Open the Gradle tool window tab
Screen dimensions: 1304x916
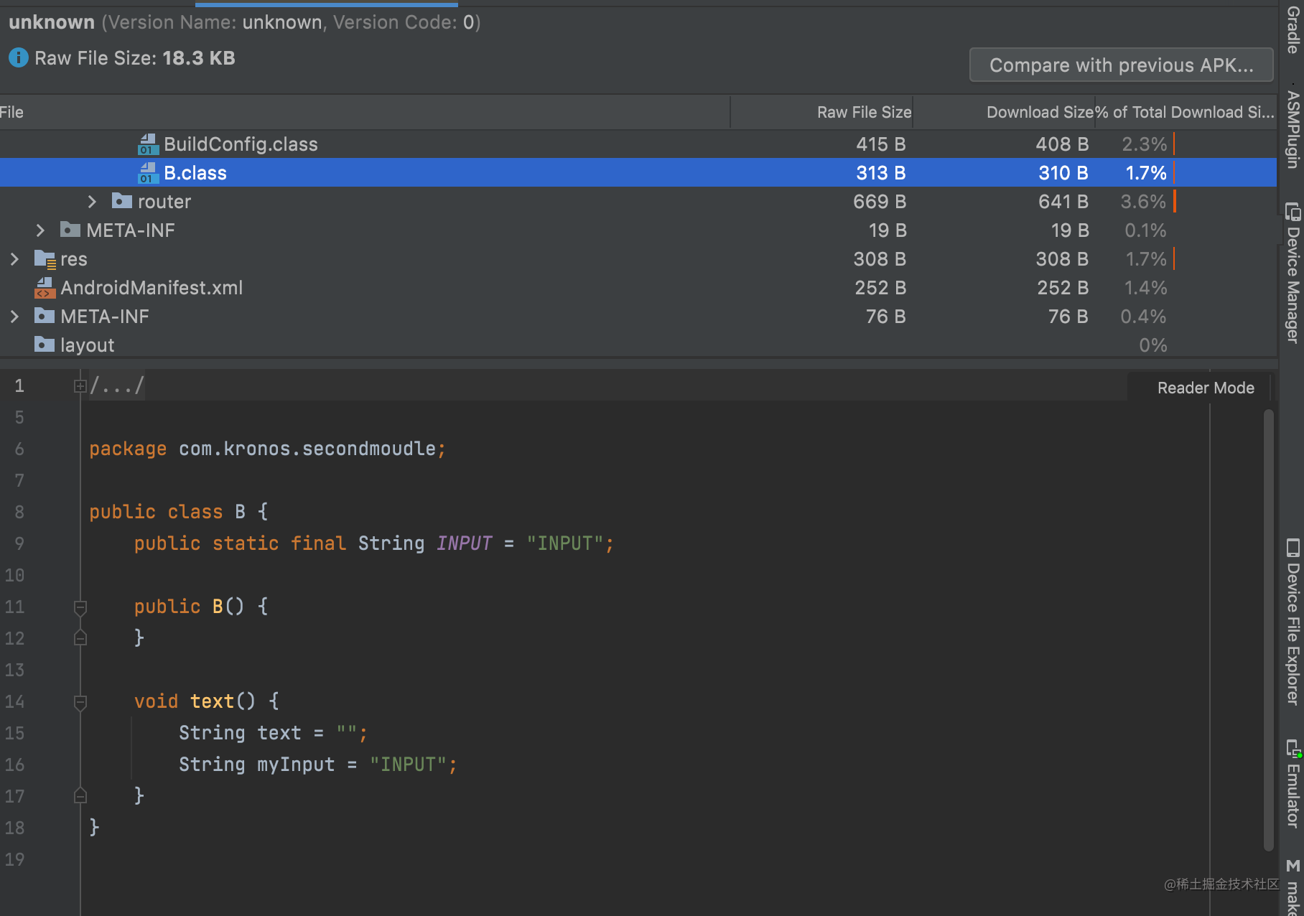1293,30
